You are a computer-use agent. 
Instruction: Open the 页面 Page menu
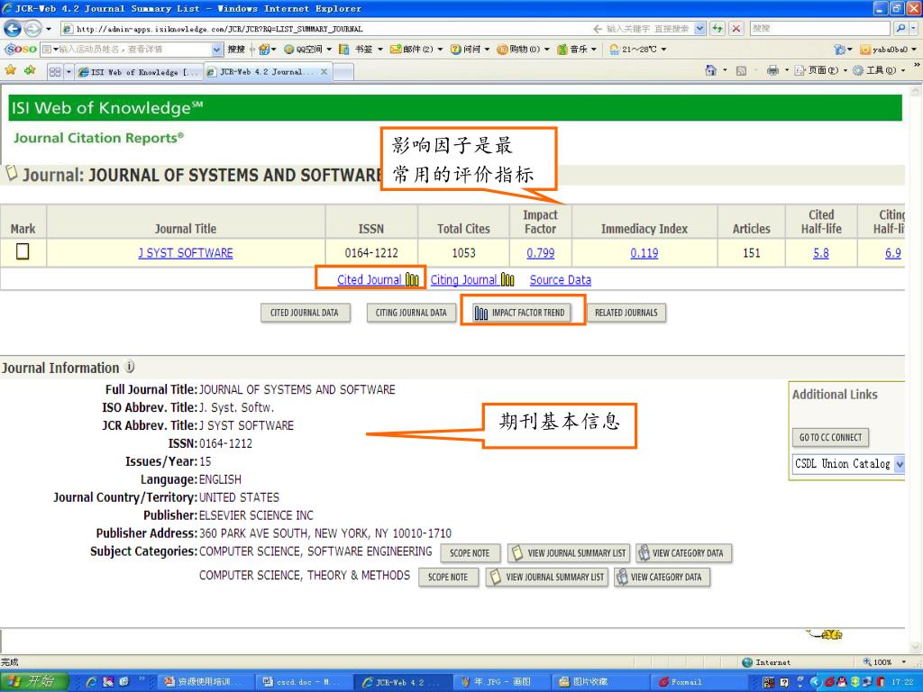pyautogui.click(x=820, y=70)
